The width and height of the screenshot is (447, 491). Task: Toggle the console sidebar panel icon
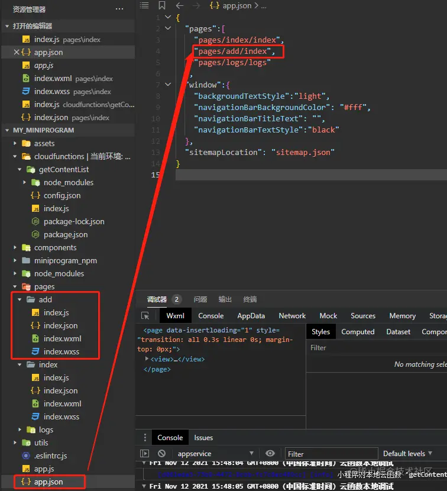coord(145,453)
